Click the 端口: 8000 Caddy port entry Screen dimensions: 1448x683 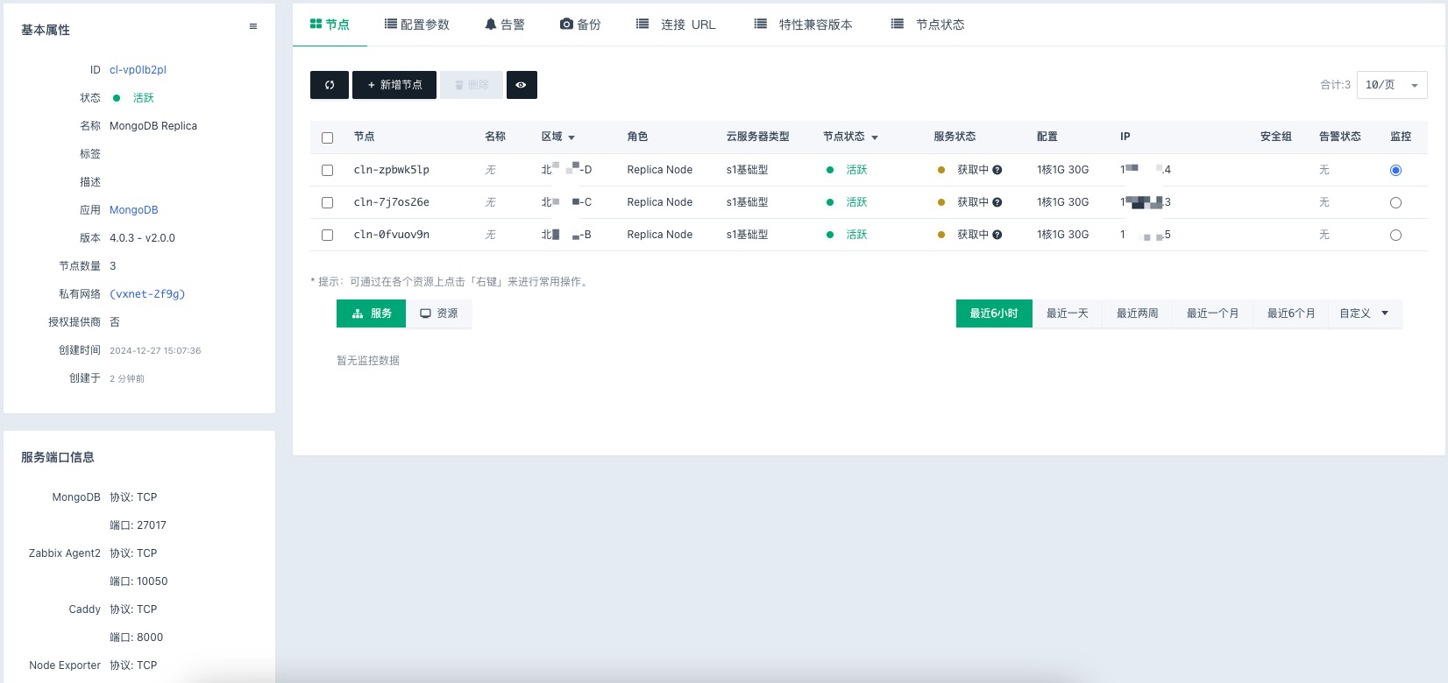click(x=136, y=637)
